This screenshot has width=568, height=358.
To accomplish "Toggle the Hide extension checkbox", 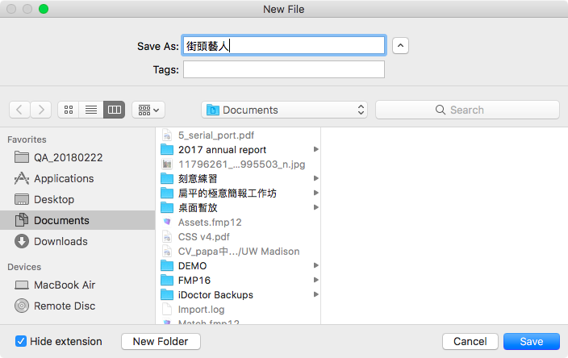I will 21,341.
